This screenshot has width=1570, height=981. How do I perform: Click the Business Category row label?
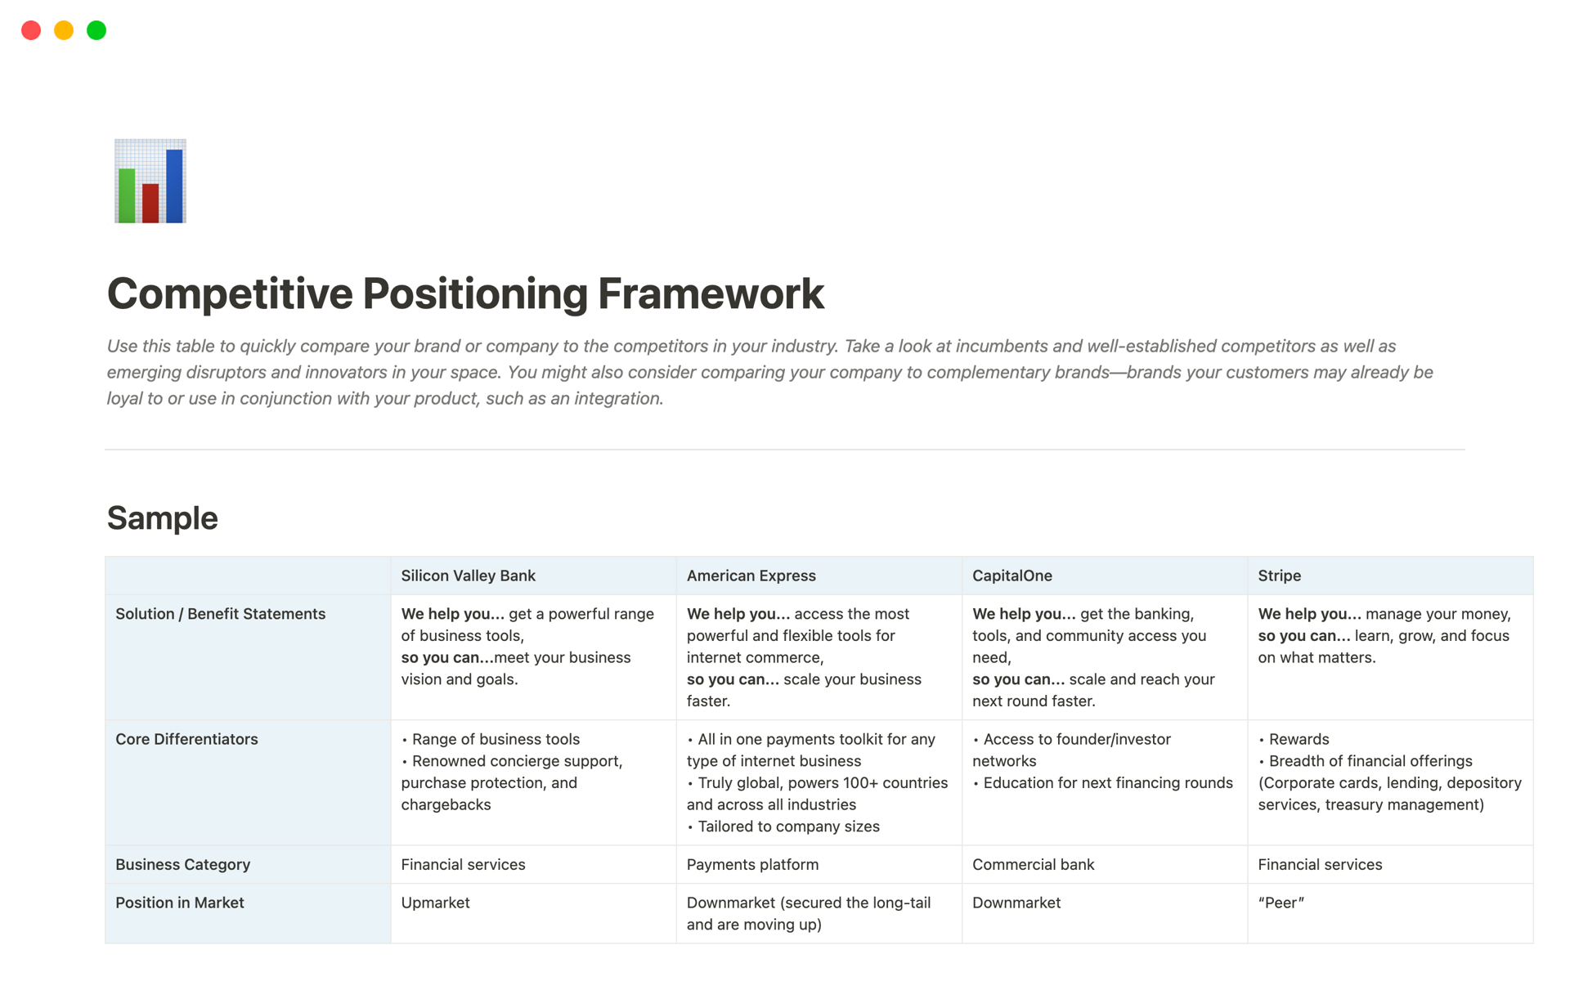coord(182,864)
